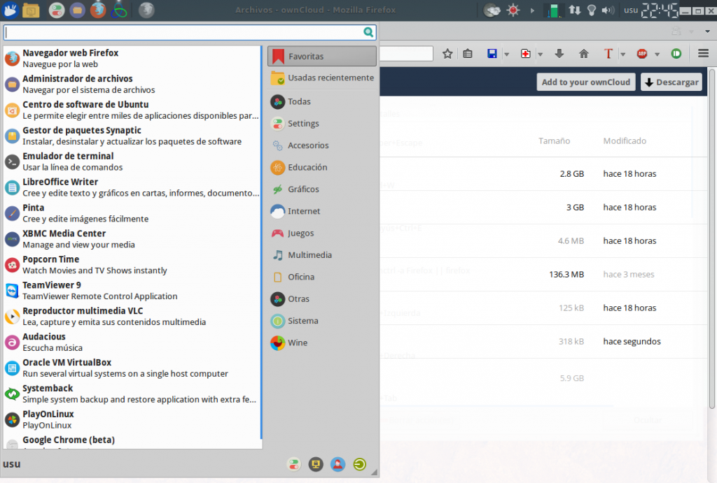
Task: Open system settings from menu footer
Action: pos(294,464)
